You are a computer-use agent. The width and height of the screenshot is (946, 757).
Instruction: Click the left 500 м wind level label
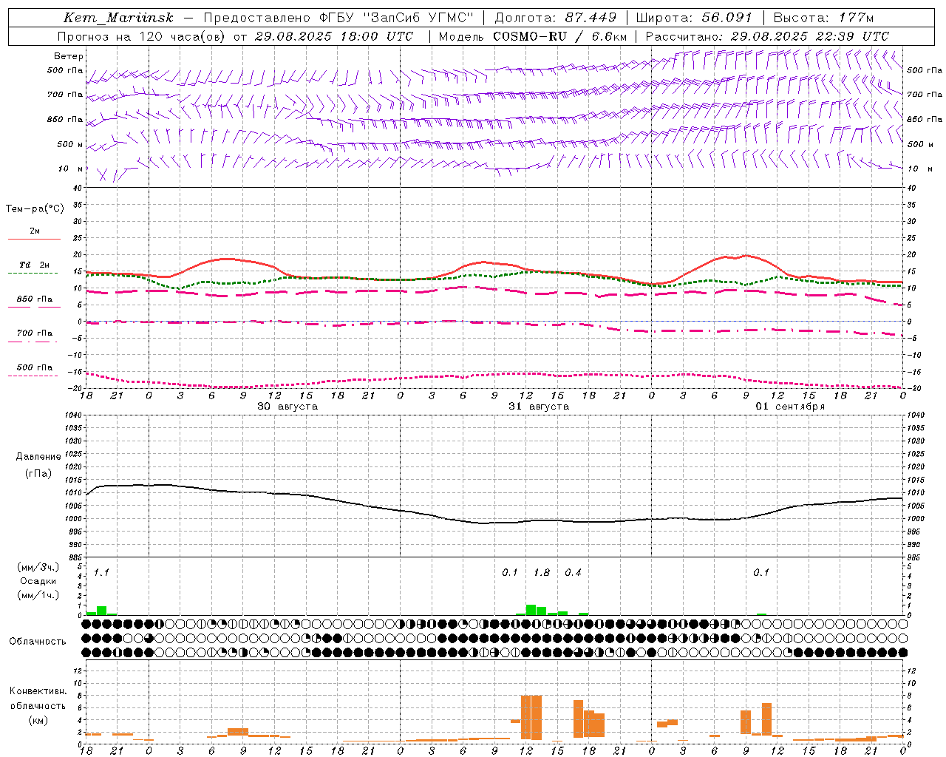70,144
